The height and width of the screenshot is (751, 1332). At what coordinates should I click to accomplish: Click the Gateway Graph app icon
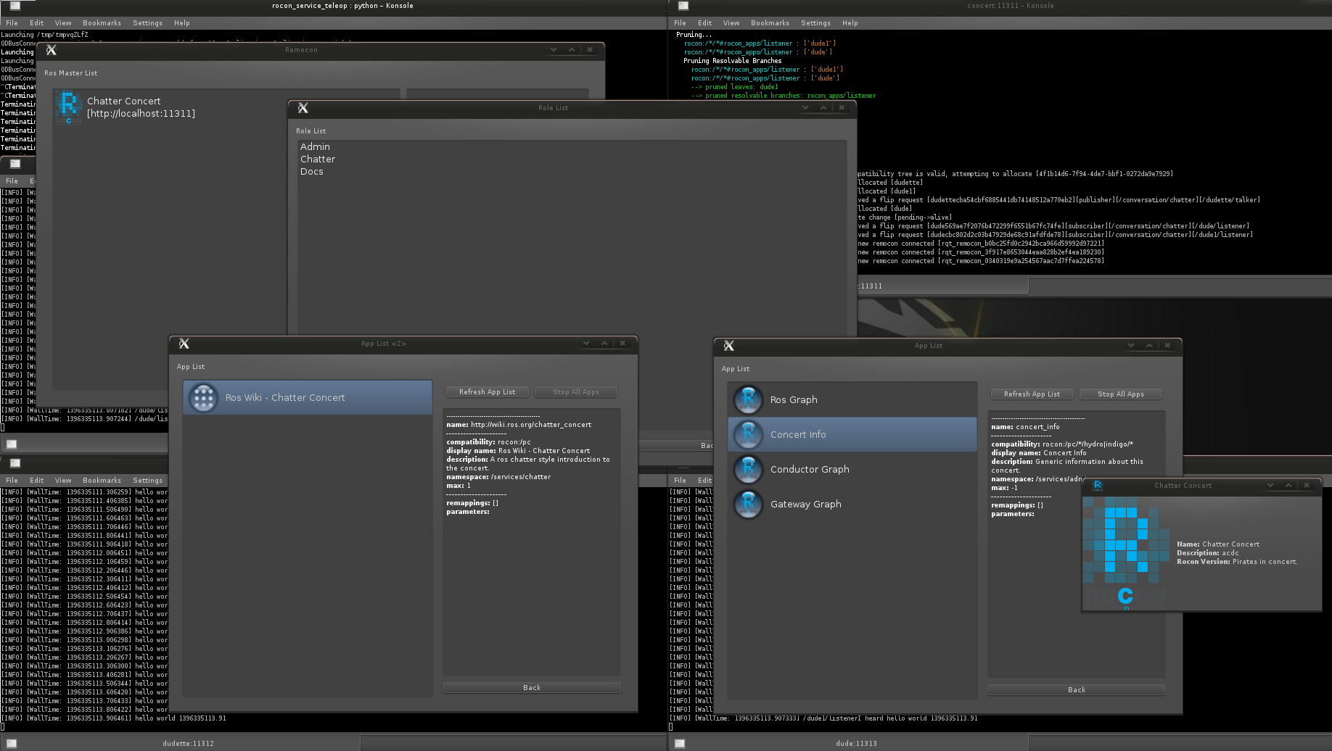(748, 504)
